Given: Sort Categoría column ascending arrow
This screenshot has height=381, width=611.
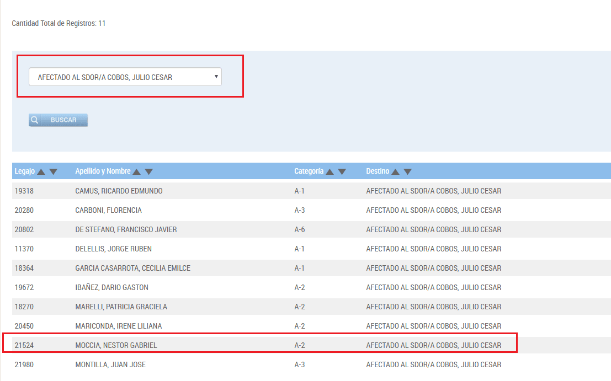Looking at the screenshot, I should click(330, 171).
